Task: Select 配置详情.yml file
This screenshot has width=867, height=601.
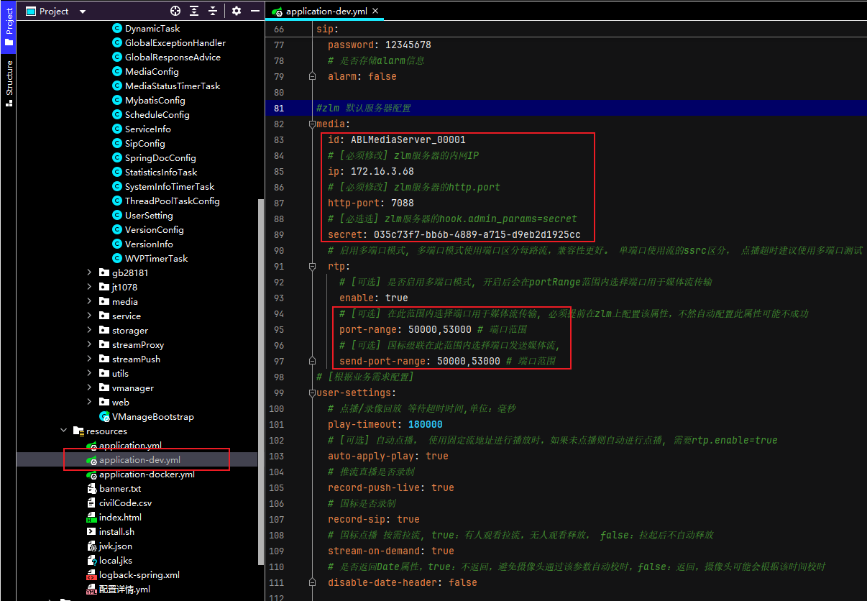Action: [124, 589]
